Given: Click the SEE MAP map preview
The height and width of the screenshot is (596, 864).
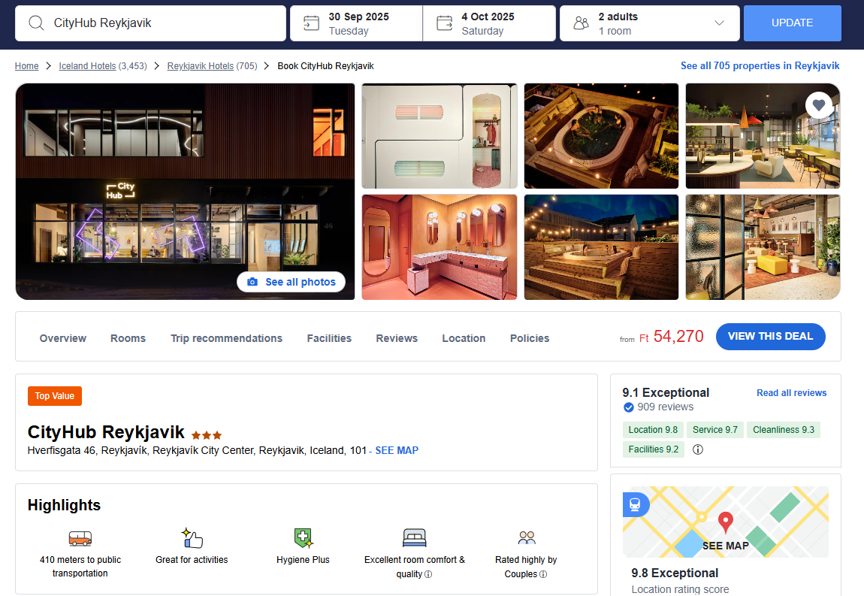Looking at the screenshot, I should click(726, 522).
